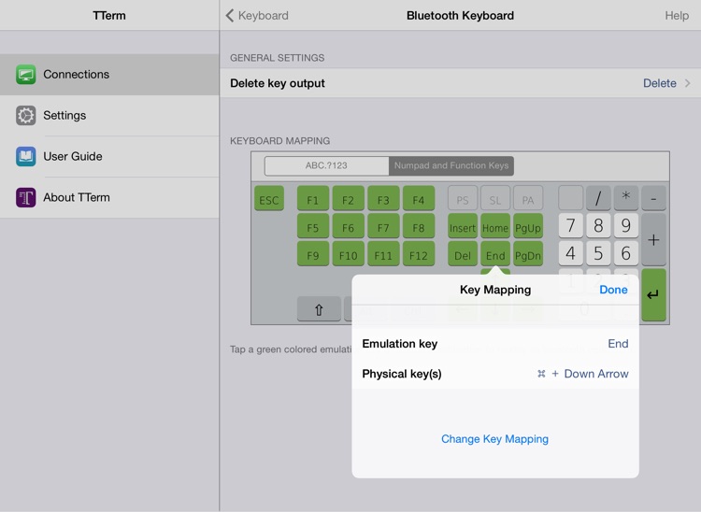Tap the Insert emulation key
This screenshot has height=512, width=701.
[x=463, y=226]
